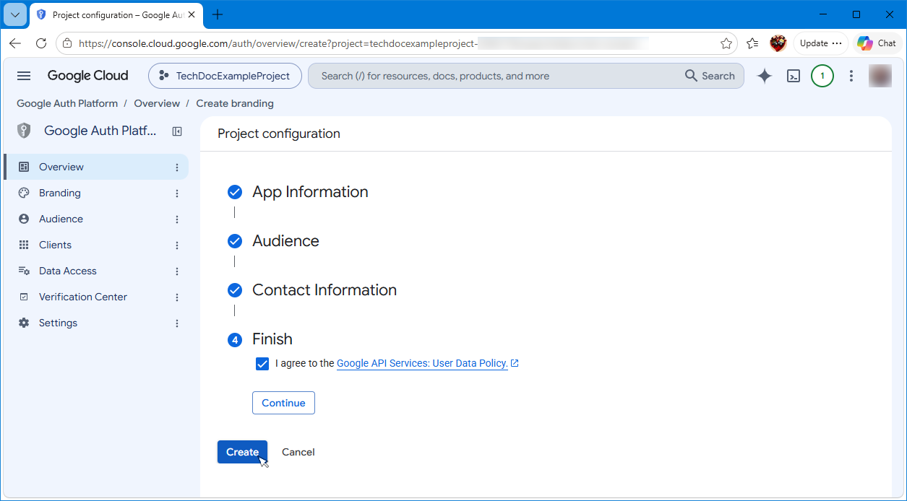Open the tab search dropdown arrow
The width and height of the screenshot is (907, 501).
tap(14, 14)
